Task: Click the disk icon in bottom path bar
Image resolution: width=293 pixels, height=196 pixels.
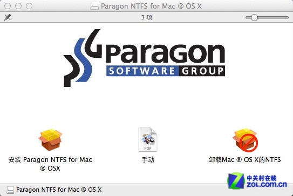Action: pos(10,190)
